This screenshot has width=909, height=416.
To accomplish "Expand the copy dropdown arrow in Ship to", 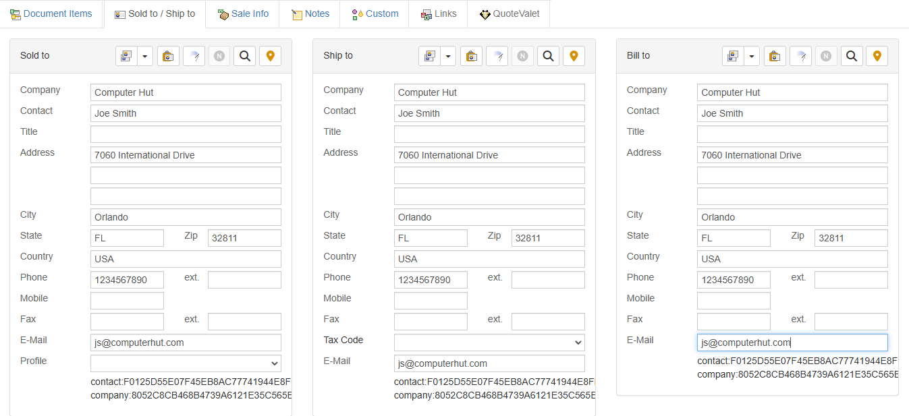I will pyautogui.click(x=448, y=56).
